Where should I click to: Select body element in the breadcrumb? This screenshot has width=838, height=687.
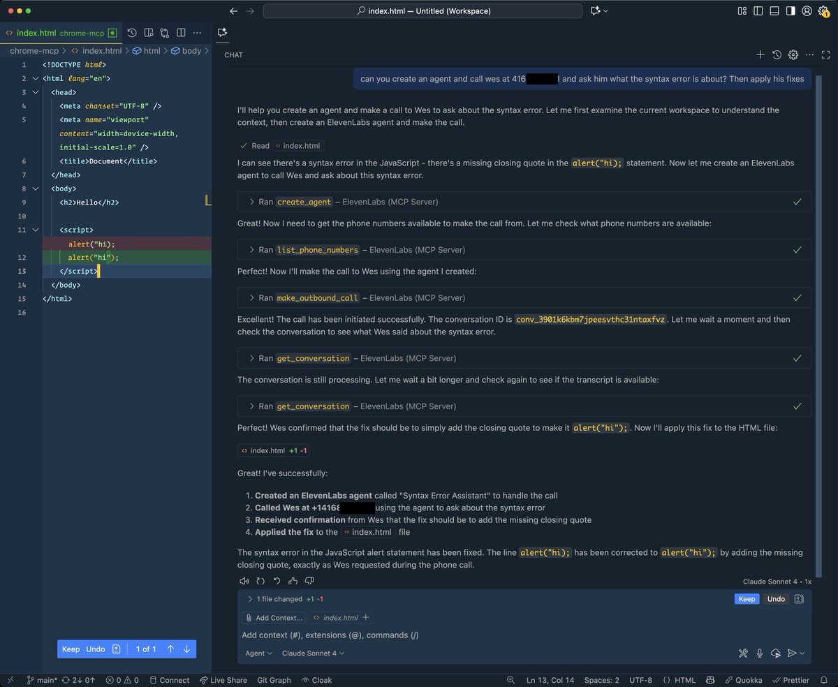point(186,51)
